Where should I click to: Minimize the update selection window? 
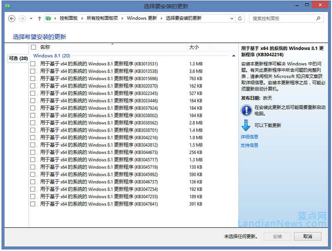pyautogui.click(x=297, y=5)
